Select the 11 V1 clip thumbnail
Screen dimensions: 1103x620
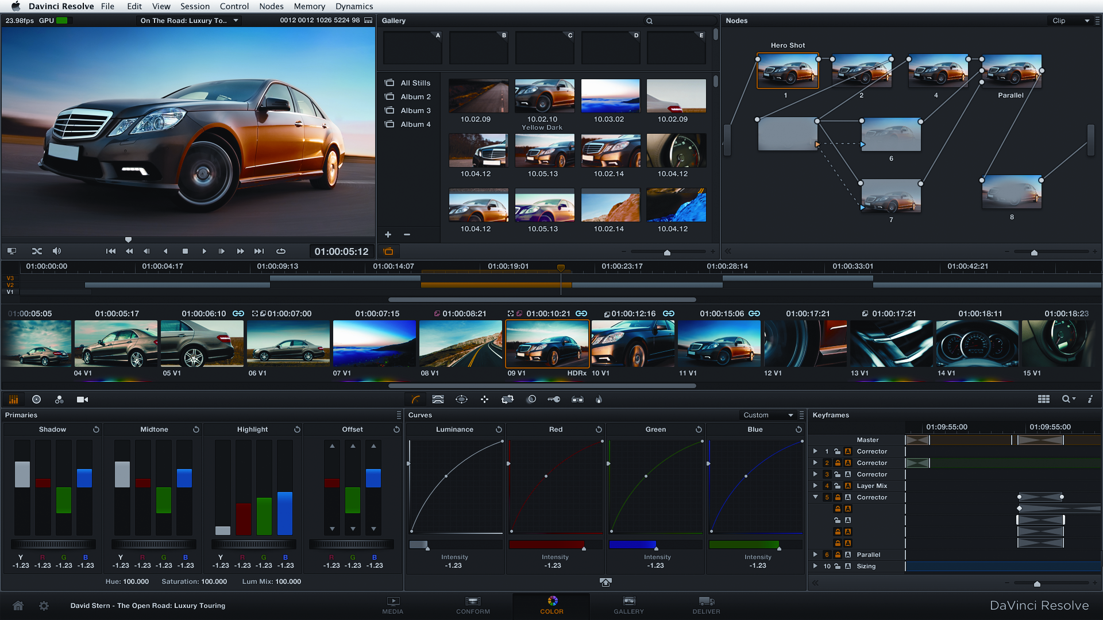click(719, 343)
